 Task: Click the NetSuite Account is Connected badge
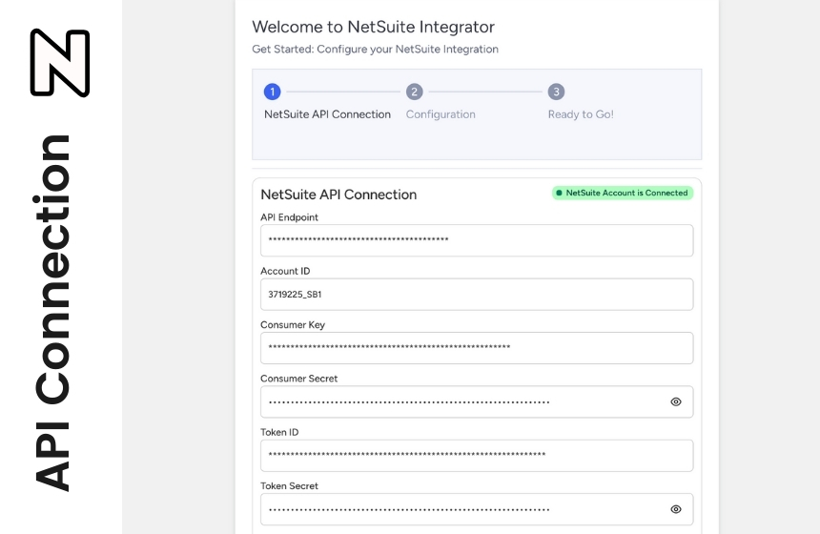tap(623, 193)
